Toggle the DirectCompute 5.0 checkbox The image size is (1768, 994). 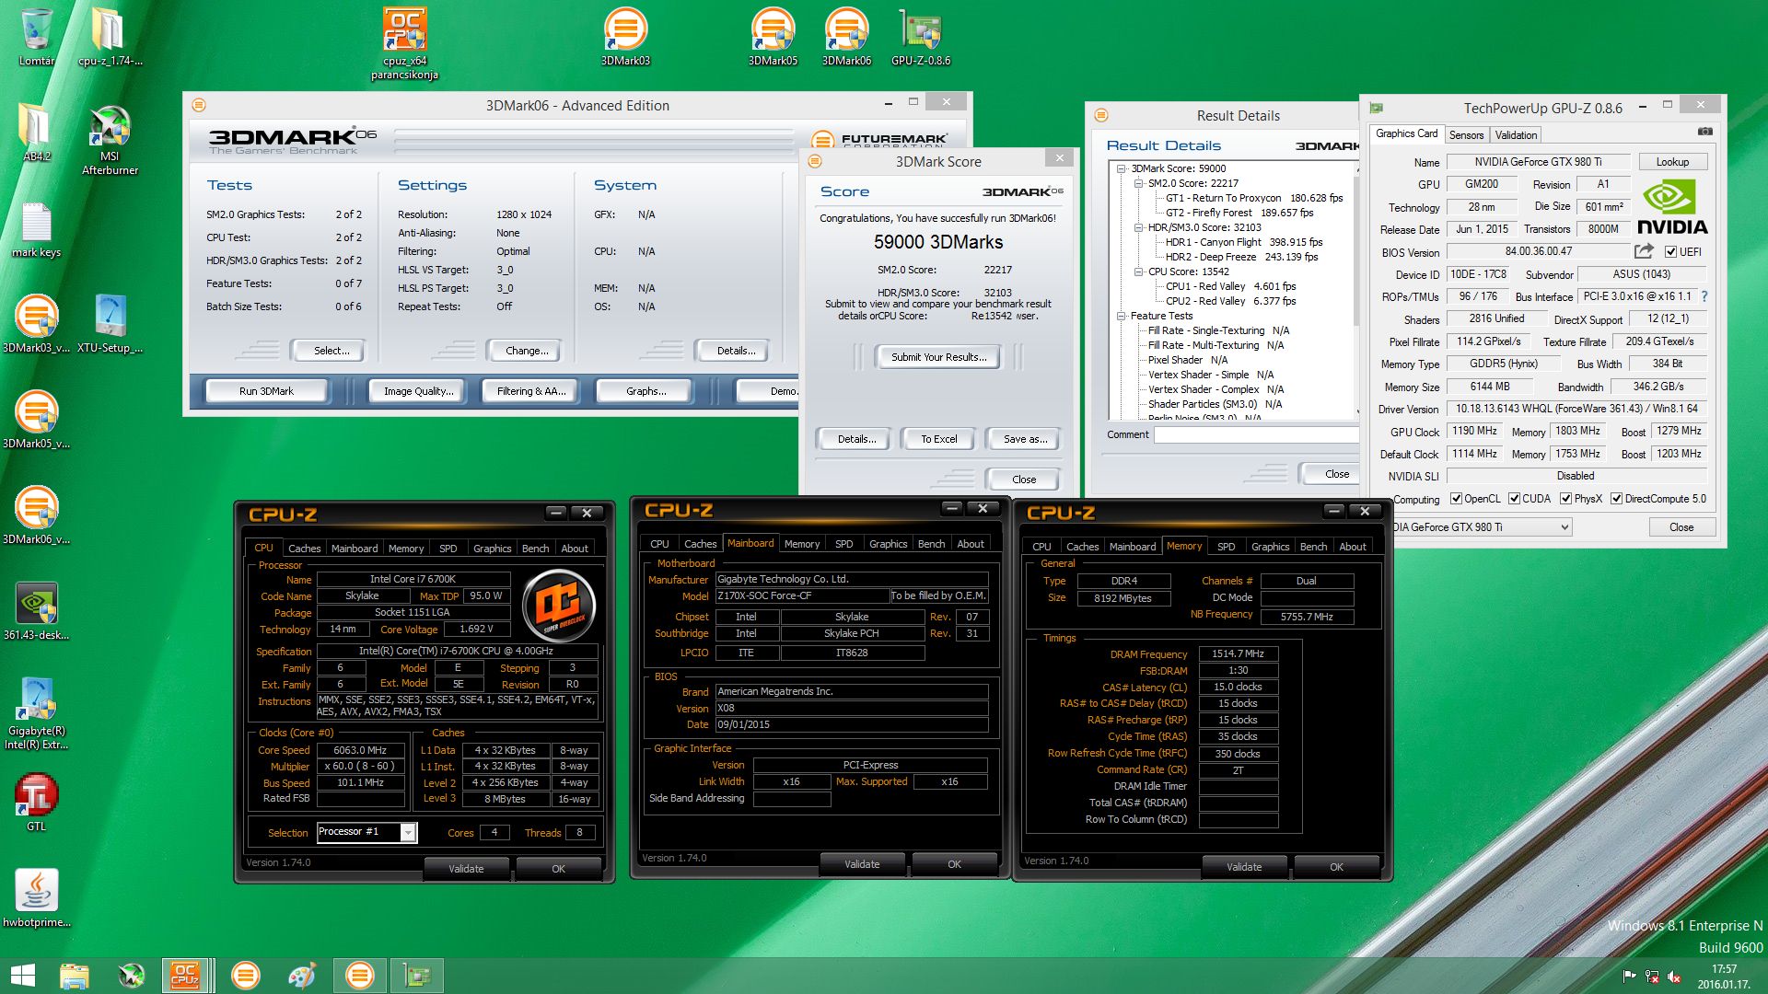[1616, 499]
